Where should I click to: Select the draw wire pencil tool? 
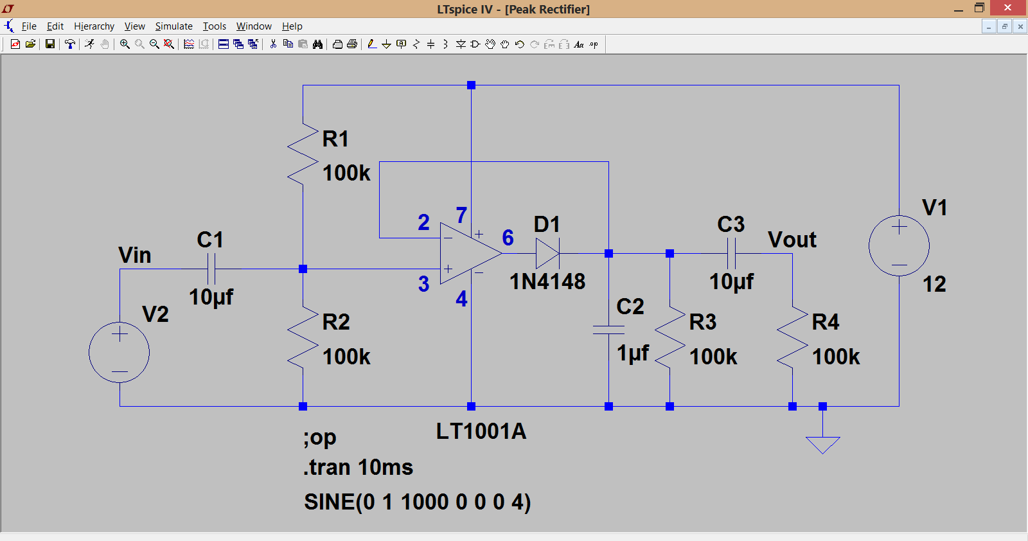click(x=372, y=44)
